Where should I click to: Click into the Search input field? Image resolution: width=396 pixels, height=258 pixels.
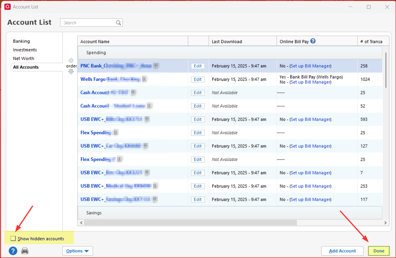coord(88,23)
